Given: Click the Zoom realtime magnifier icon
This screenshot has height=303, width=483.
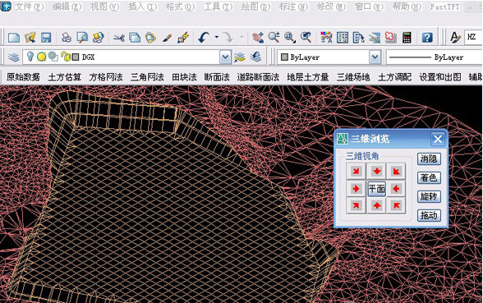Looking at the screenshot, I should [x=274, y=38].
